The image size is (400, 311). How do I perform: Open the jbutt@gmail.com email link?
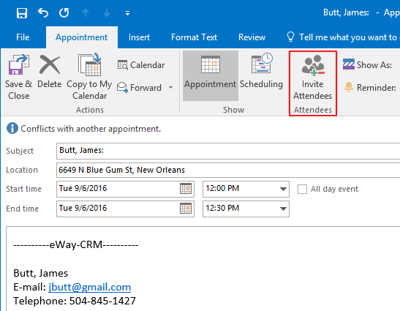pos(89,287)
